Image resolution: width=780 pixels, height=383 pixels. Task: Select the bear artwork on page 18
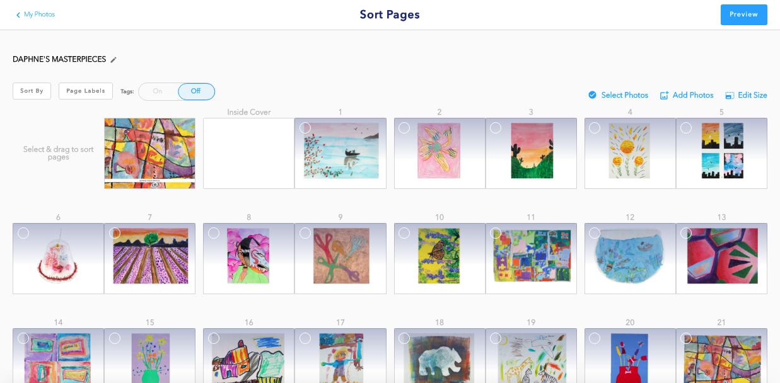439,357
